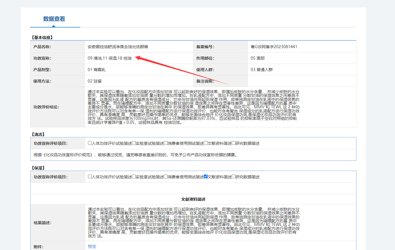Click the product name 安奇娜控油舒润净爽去油光洗颜膏

(118, 47)
